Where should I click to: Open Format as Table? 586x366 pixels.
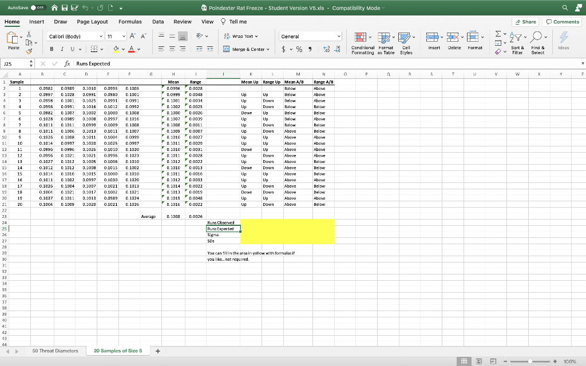[x=386, y=43]
